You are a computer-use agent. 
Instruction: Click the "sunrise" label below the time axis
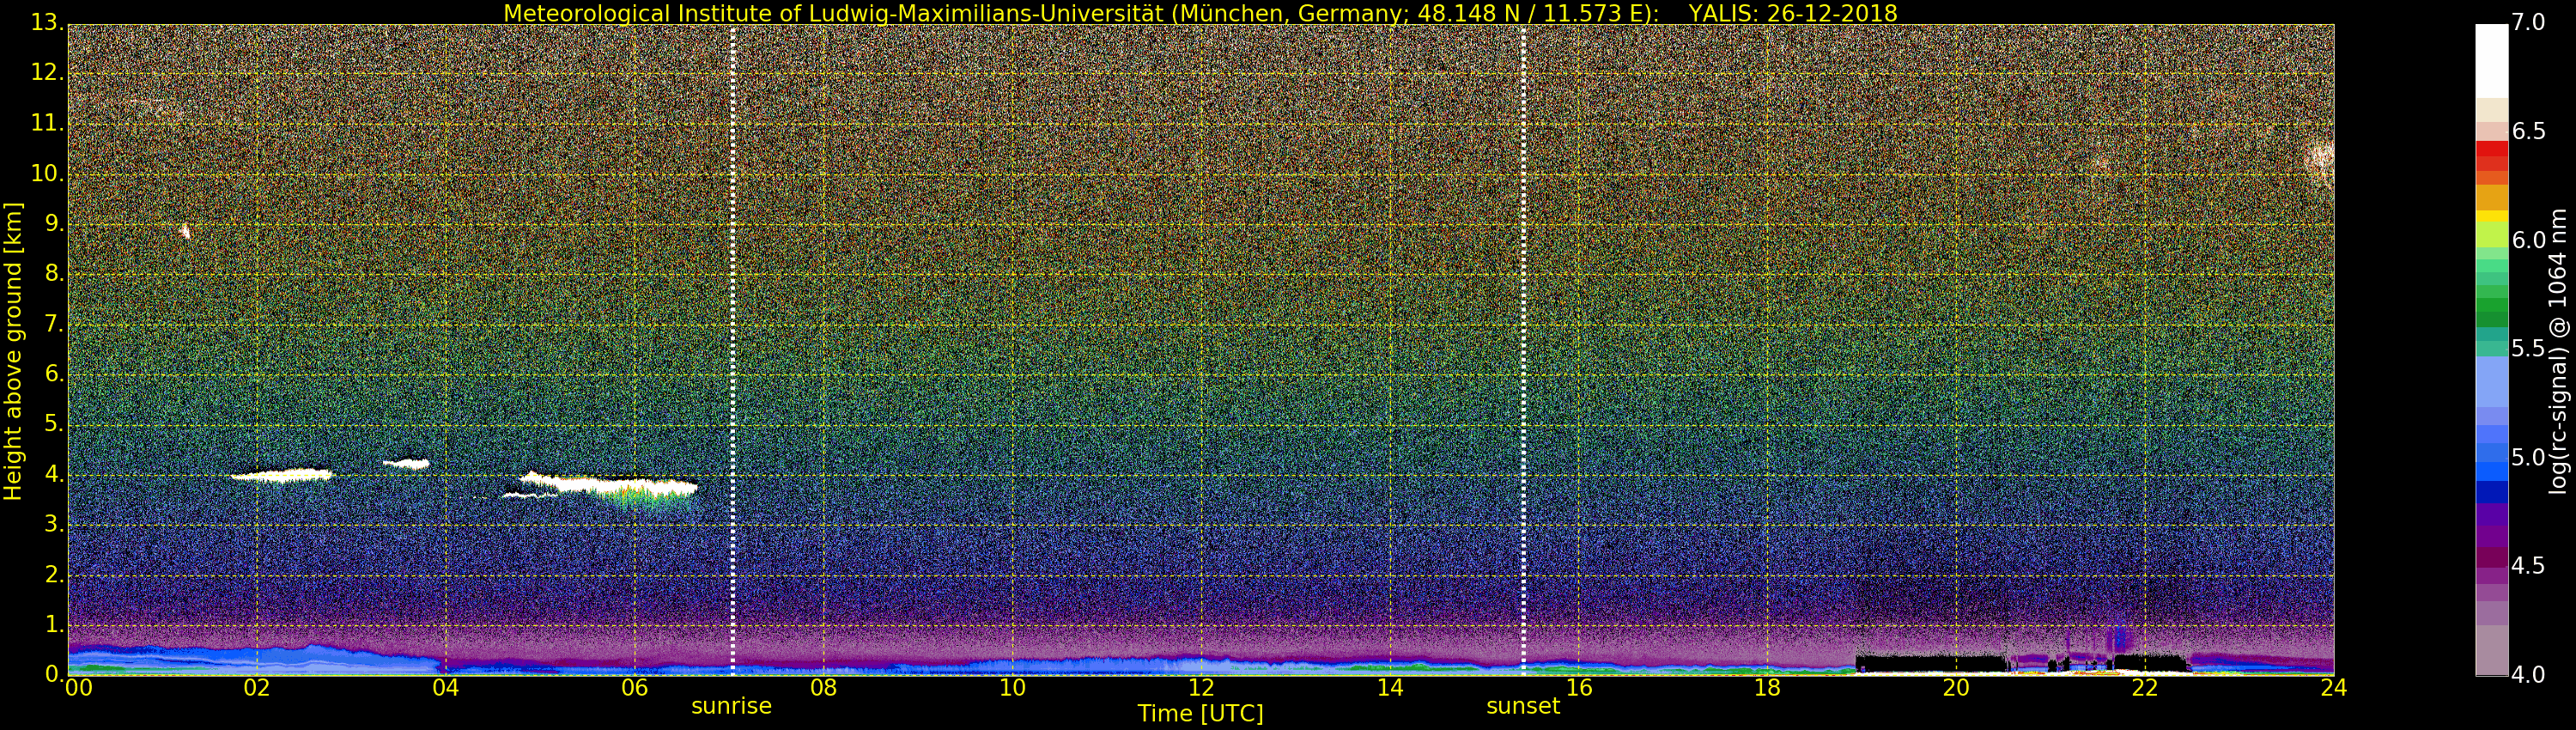click(x=731, y=706)
